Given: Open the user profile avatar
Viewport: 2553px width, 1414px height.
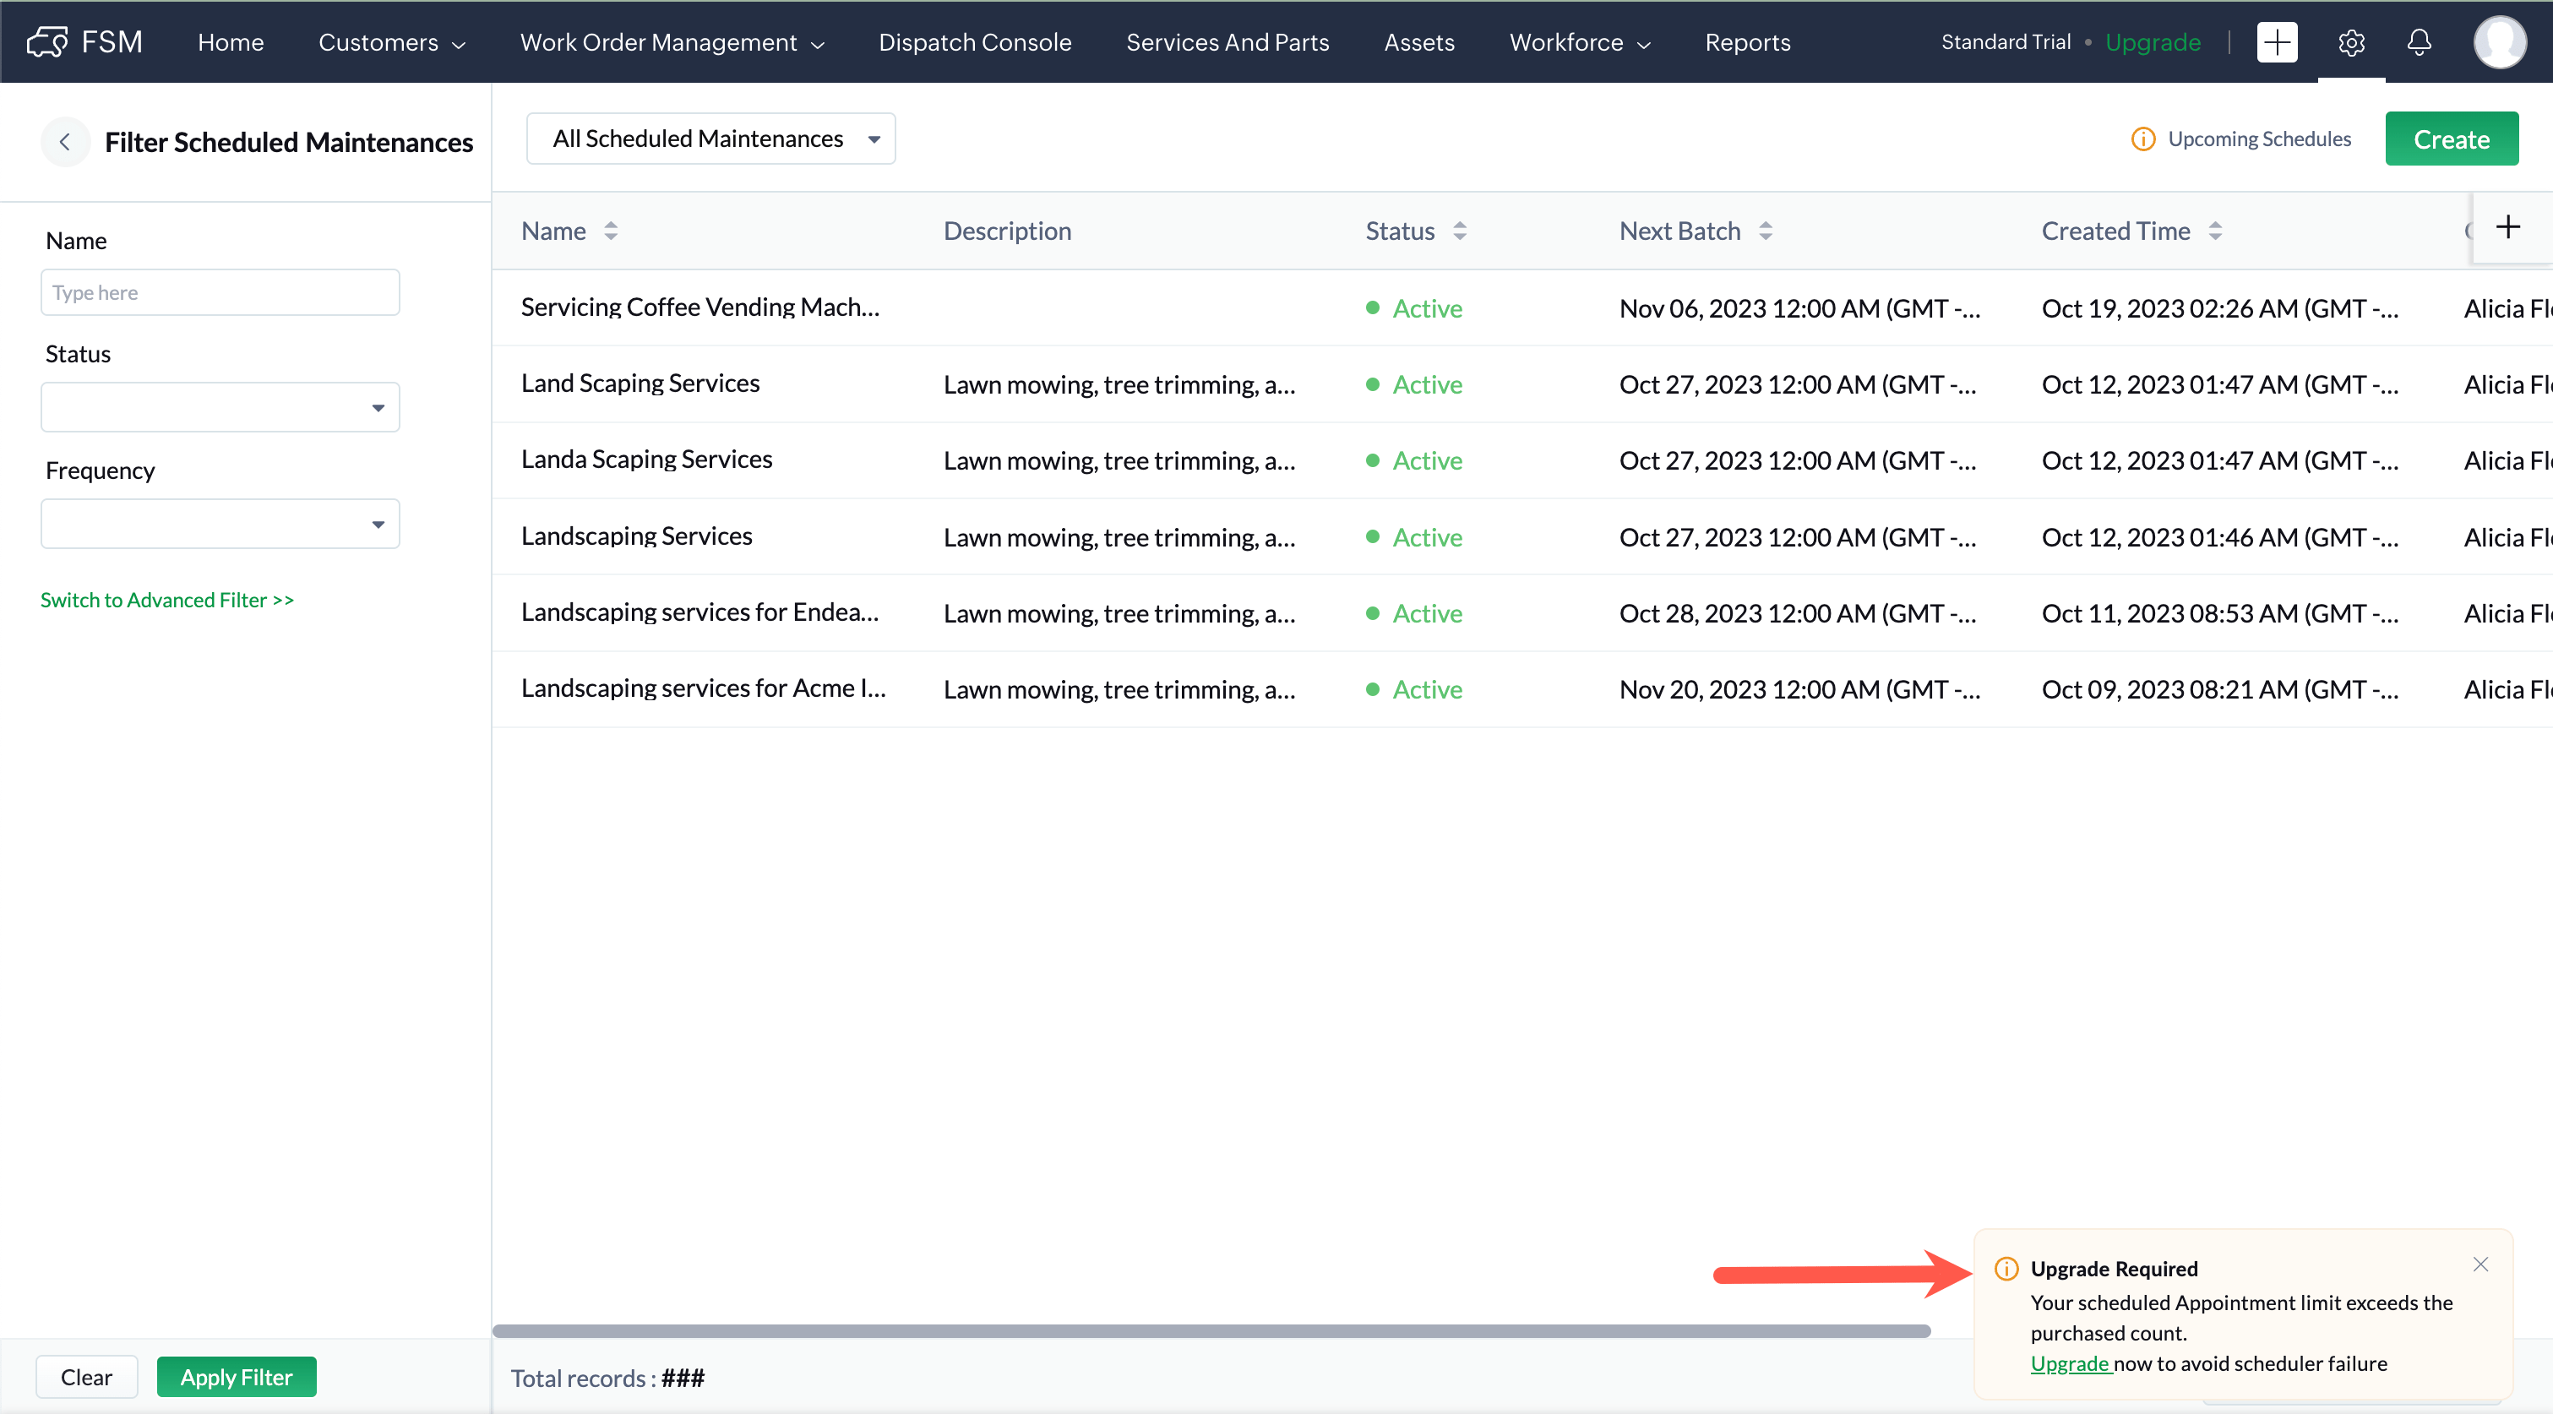Looking at the screenshot, I should coord(2500,41).
